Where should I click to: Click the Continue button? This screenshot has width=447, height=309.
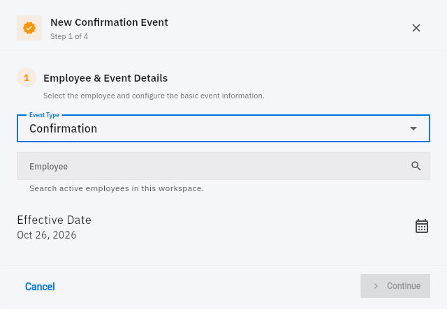tap(395, 286)
